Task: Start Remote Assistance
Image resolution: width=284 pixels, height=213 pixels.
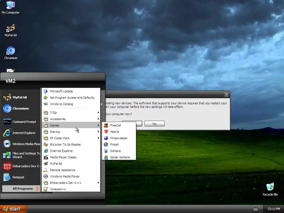Action: pos(71,170)
